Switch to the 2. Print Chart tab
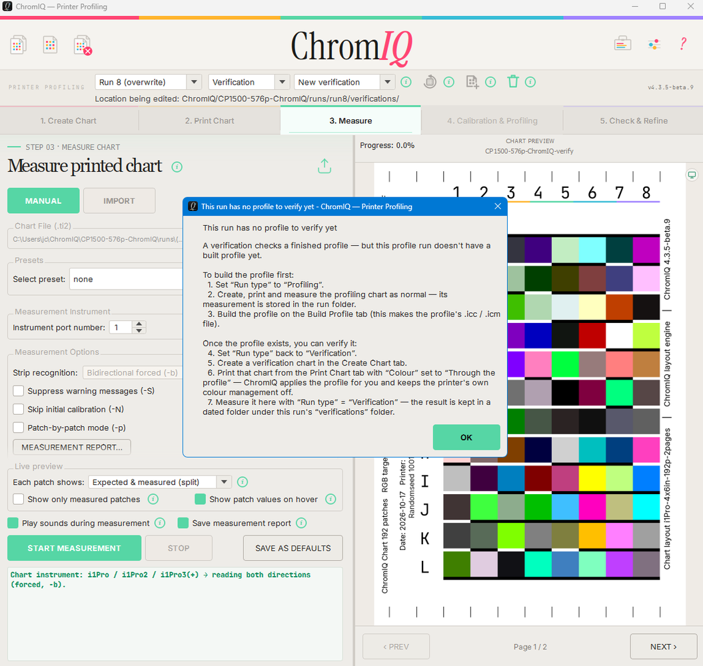The width and height of the screenshot is (703, 666). coord(210,121)
